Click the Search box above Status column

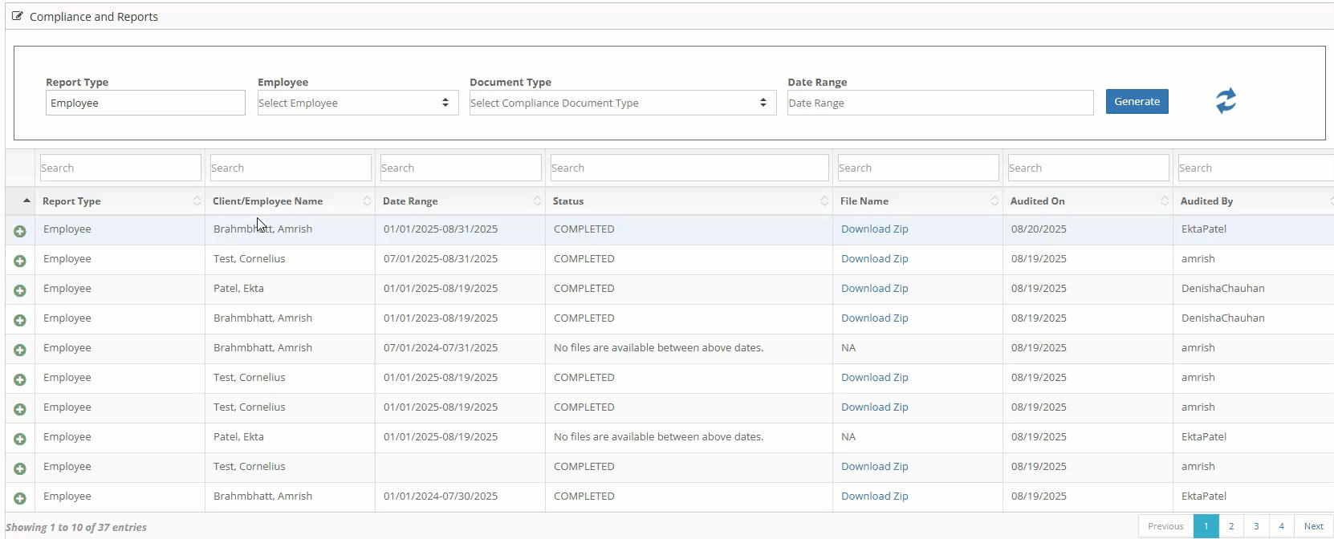click(689, 168)
